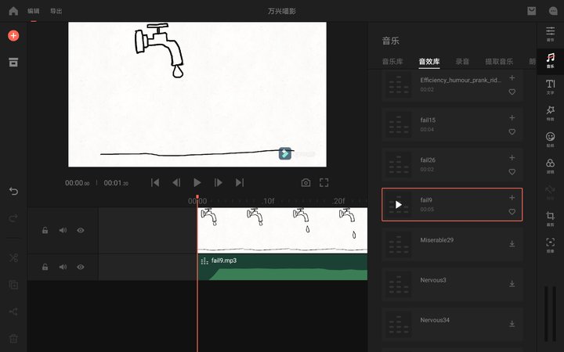Mute the fail9.mp3 audio track
The height and width of the screenshot is (352, 564).
[63, 267]
